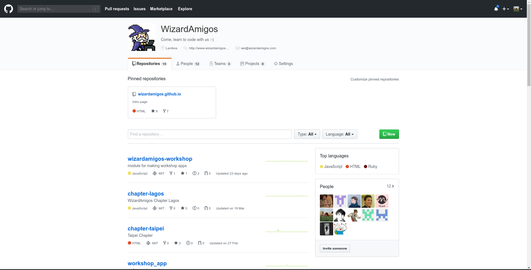Viewport: 531px width, 270px height.
Task: Expand the Type: All filter dropdown
Action: pos(307,134)
